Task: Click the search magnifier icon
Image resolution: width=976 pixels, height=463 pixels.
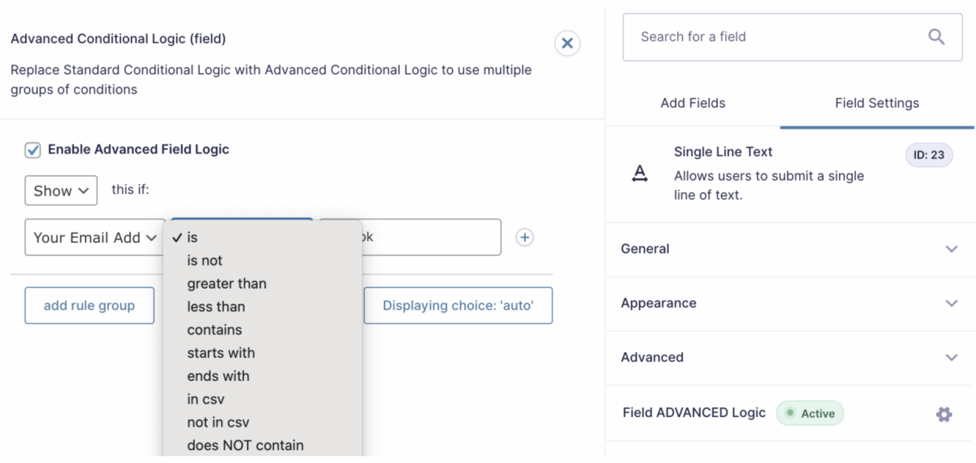Action: [x=936, y=37]
